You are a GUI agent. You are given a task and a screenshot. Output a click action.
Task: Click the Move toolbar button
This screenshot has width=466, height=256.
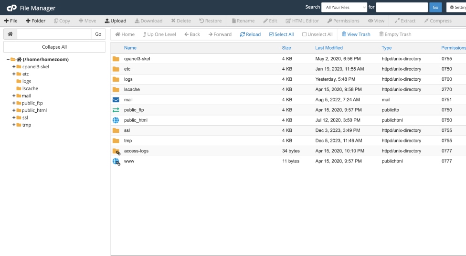point(87,21)
